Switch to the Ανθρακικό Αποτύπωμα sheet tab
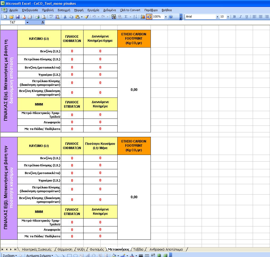The image size is (270, 257). [x=166, y=250]
